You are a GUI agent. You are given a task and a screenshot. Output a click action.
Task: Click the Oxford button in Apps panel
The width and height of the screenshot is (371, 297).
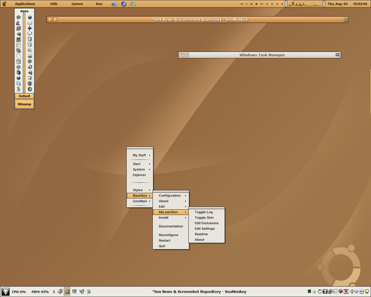pos(24,96)
